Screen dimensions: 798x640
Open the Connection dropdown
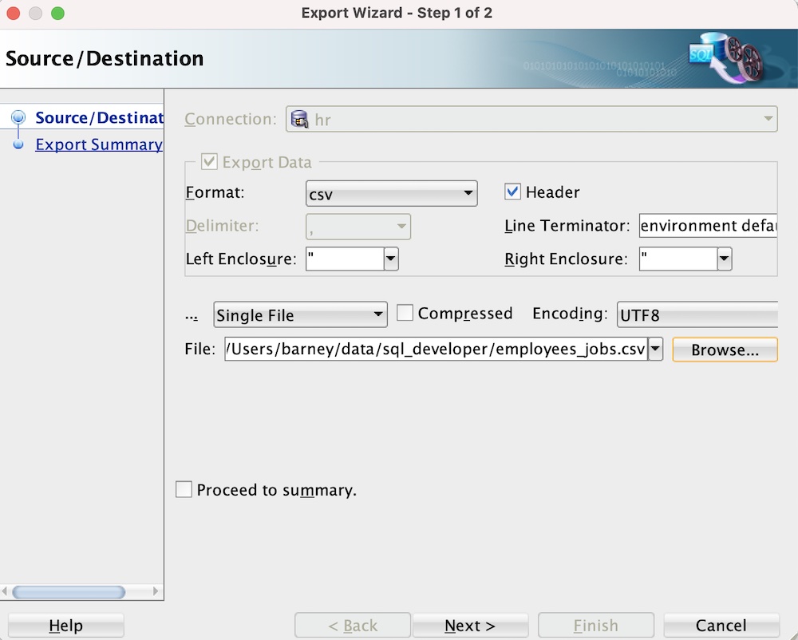531,119
